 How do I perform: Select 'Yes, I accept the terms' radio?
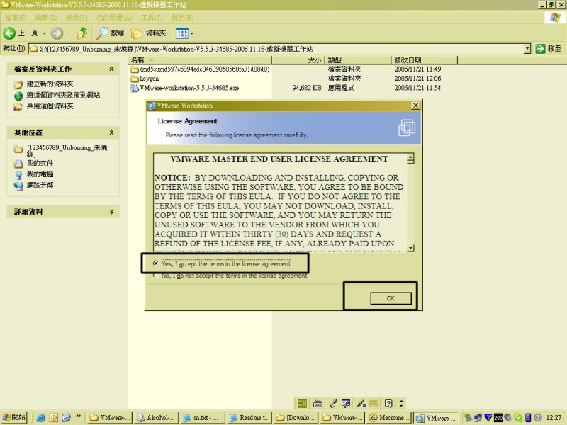[155, 263]
